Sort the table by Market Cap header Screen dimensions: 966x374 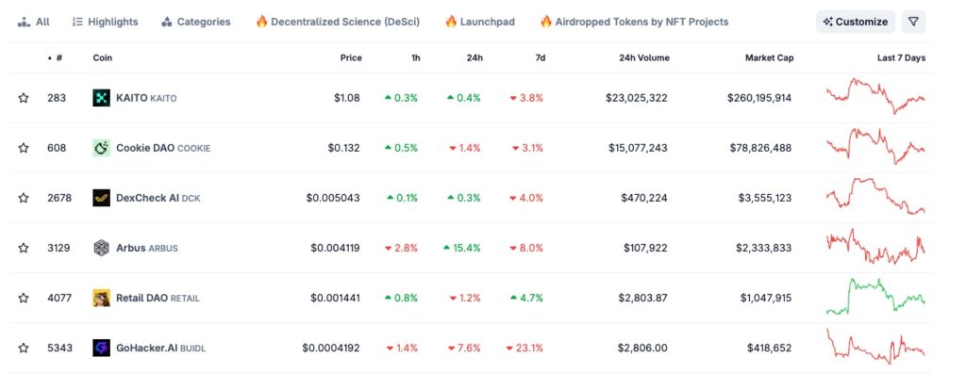769,57
